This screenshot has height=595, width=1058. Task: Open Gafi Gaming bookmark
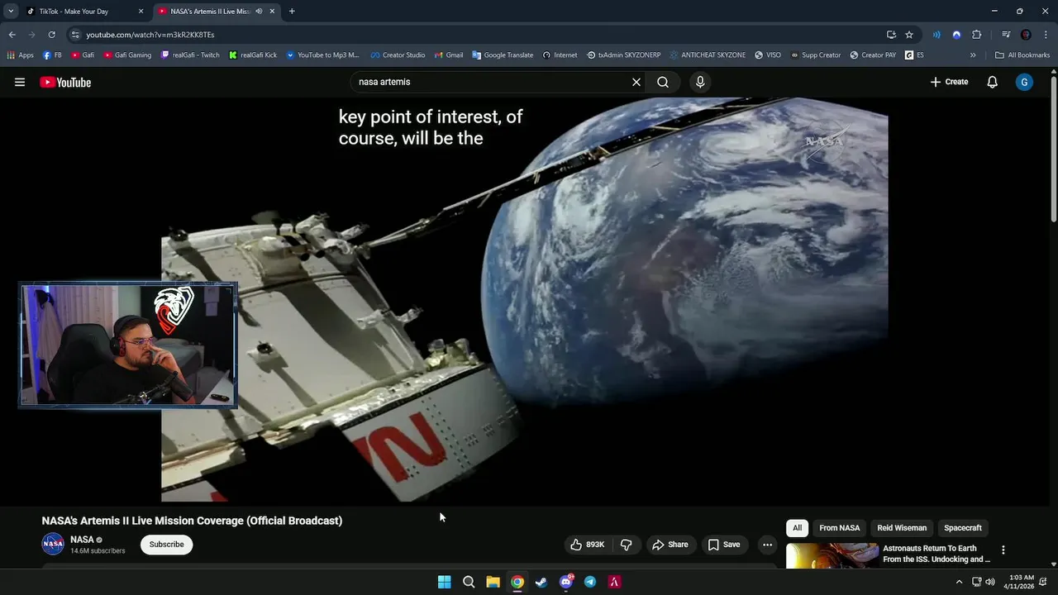(x=127, y=55)
